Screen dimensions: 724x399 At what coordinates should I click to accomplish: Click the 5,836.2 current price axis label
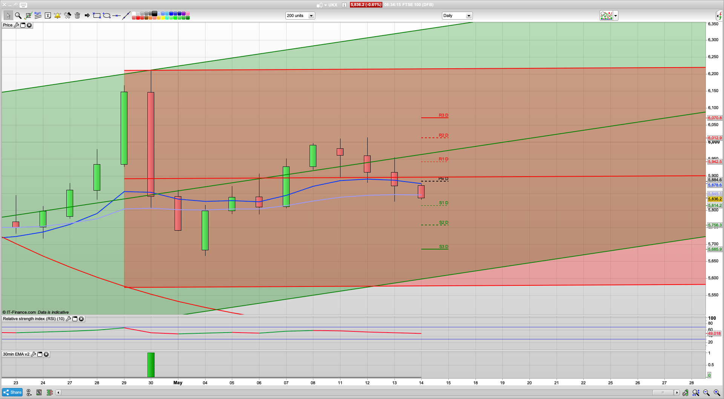715,199
